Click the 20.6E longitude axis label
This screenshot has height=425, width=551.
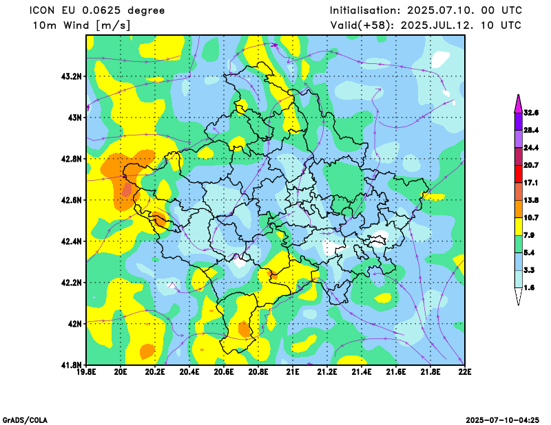[224, 371]
